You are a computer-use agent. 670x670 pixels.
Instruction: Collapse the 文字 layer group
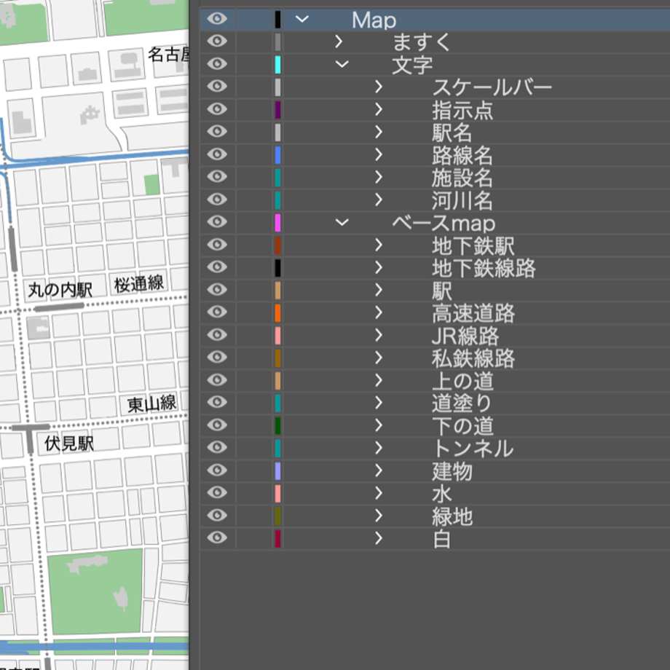coord(342,65)
